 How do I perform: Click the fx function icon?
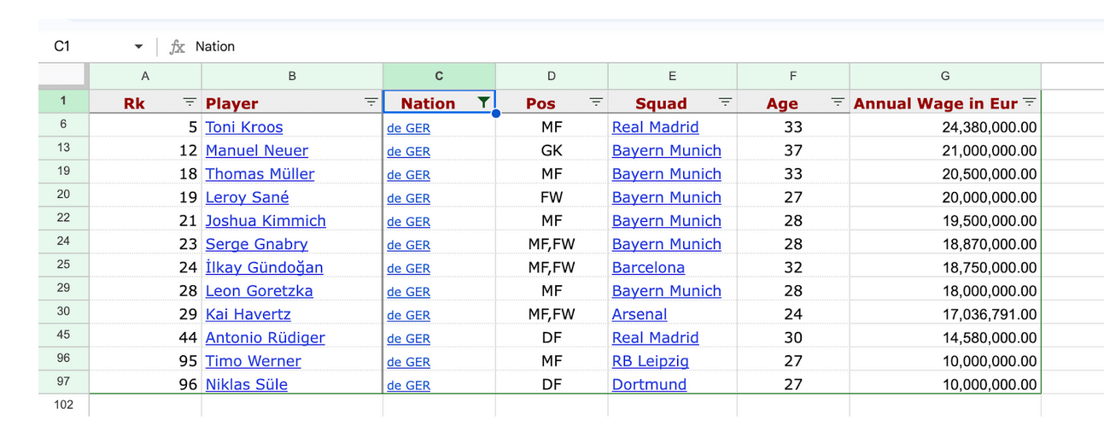(177, 47)
